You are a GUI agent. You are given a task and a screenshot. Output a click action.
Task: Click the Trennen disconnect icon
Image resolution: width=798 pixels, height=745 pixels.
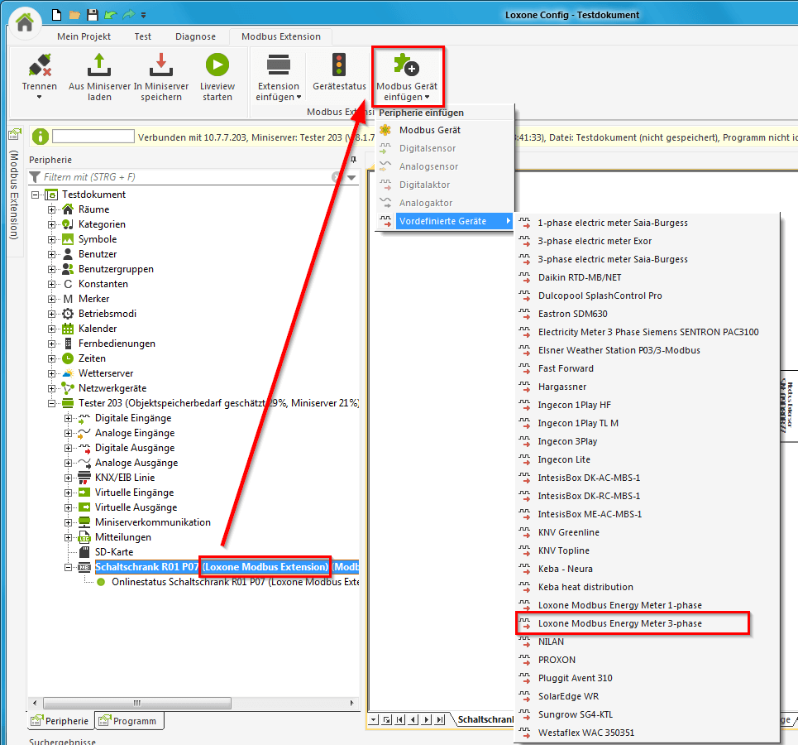[x=40, y=65]
